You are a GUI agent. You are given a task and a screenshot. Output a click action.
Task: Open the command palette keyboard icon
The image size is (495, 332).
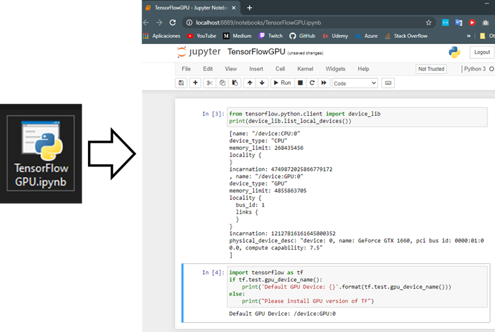click(388, 83)
